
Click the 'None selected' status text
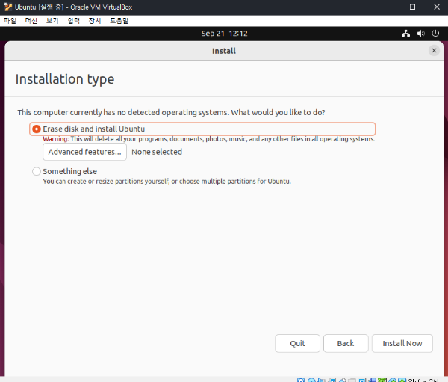157,152
